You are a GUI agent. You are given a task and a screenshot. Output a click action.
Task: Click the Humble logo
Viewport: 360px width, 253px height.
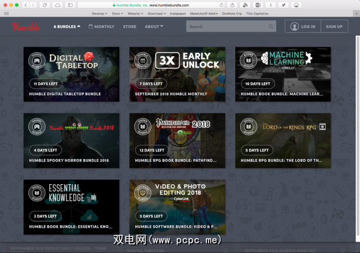(x=25, y=27)
